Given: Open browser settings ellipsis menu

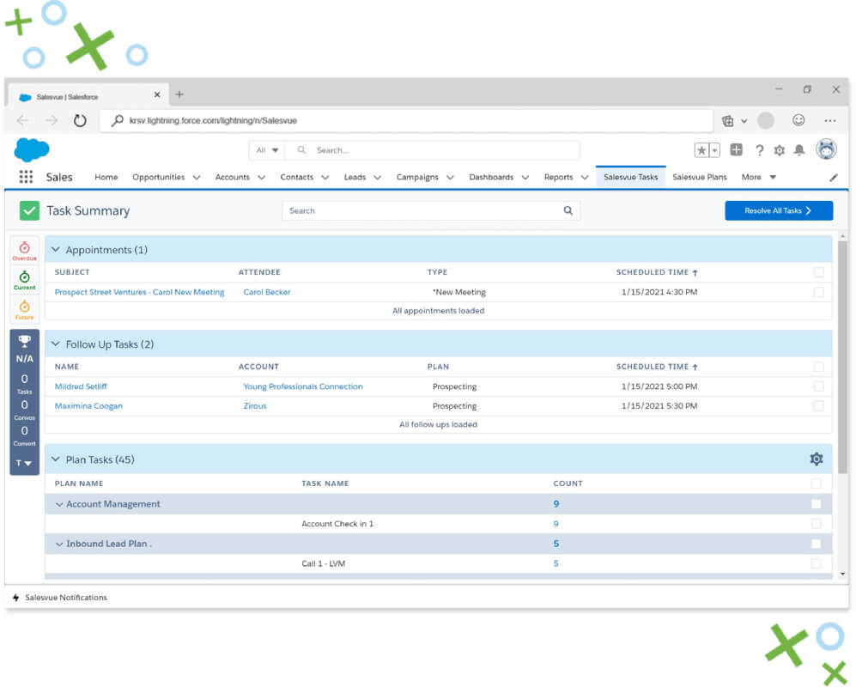Looking at the screenshot, I should (x=829, y=121).
